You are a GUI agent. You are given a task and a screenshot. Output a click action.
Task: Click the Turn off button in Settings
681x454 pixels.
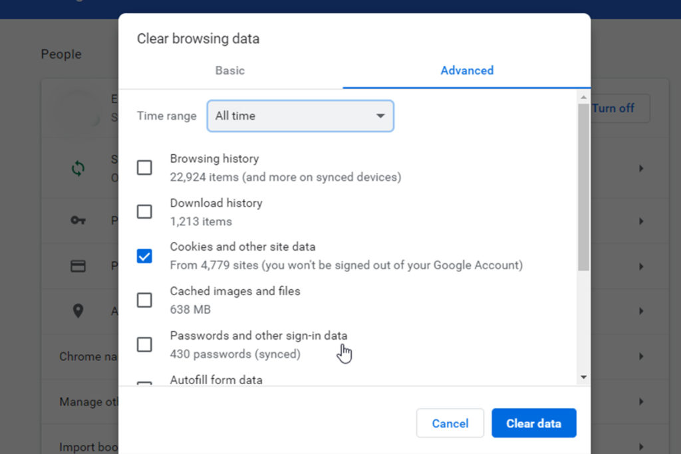[x=620, y=108]
